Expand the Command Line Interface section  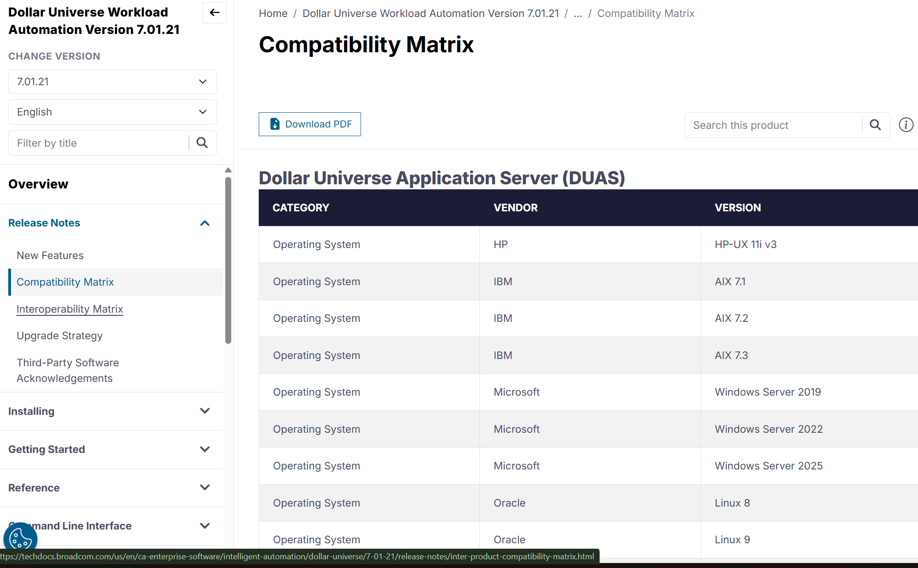pyautogui.click(x=205, y=526)
